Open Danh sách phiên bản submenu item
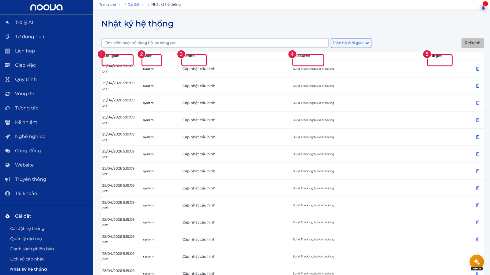The width and height of the screenshot is (490, 275). pyautogui.click(x=32, y=249)
